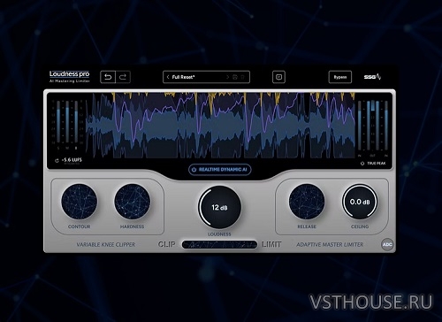Click the Adaptive Master Limiter label
The width and height of the screenshot is (442, 322).
coord(330,244)
